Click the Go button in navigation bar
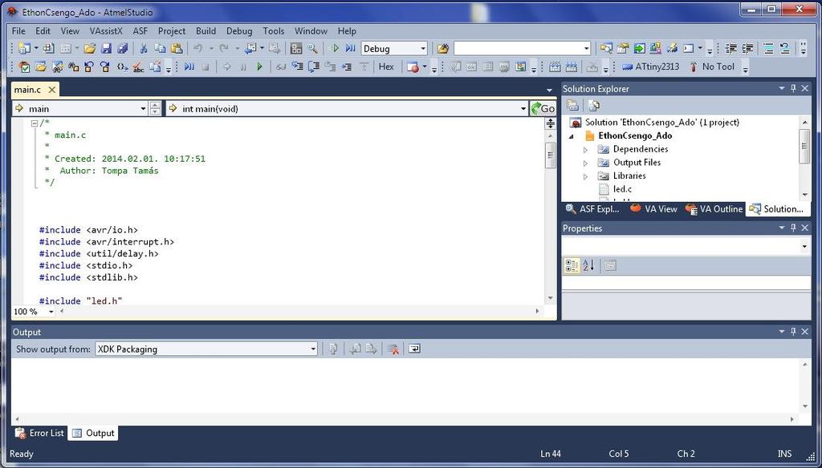 [x=543, y=108]
